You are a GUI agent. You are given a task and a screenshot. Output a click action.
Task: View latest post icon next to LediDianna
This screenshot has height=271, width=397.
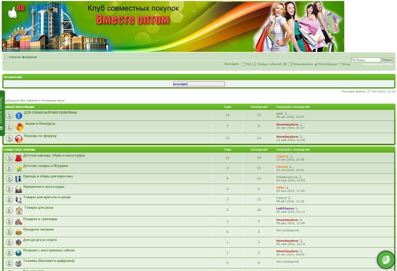296,209
